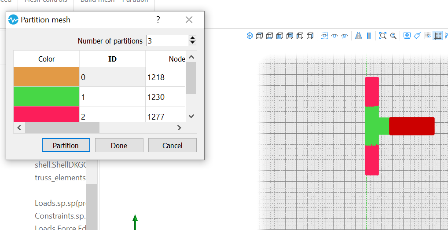Increase number of partitions with up arrow
This screenshot has width=448, height=230.
tap(193, 38)
